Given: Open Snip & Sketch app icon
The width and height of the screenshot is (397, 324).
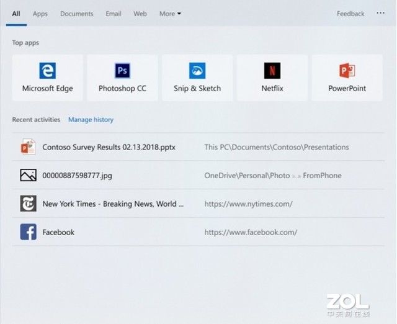Looking at the screenshot, I should pyautogui.click(x=197, y=71).
